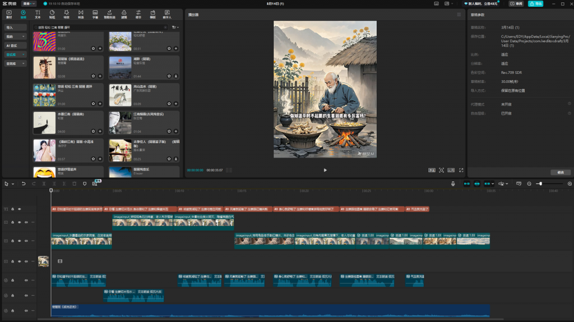
Task: Mute the bottom background music track
Action: pyautogui.click(x=26, y=311)
